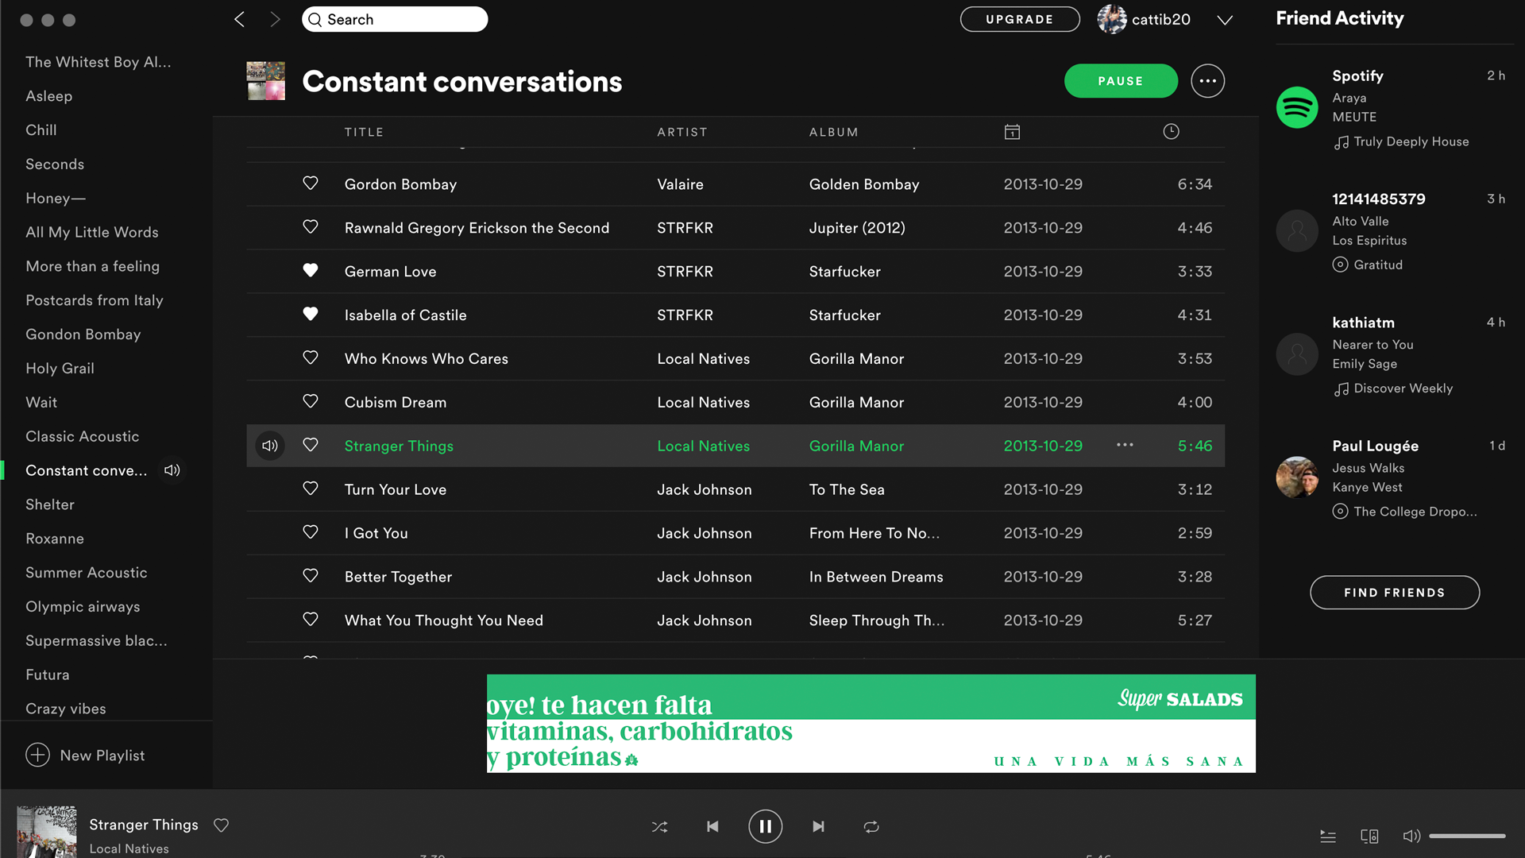Like Rawnald Gregory Erickson the Second
Viewport: 1525px width, 858px height.
pos(311,227)
